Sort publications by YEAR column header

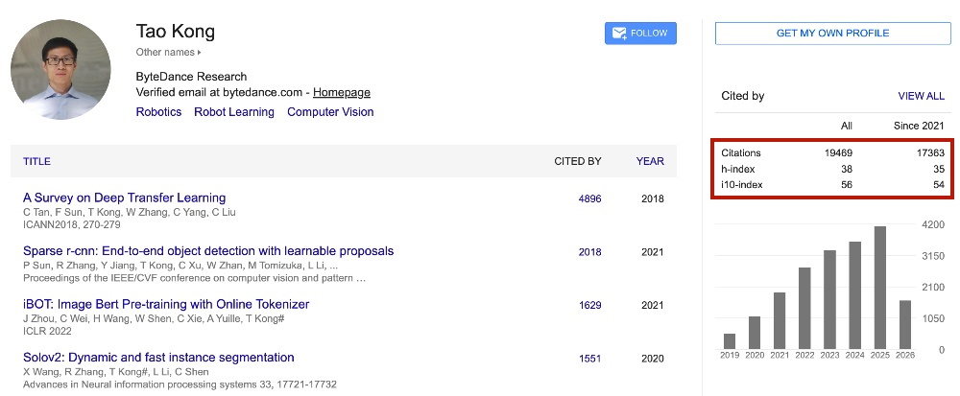tap(650, 161)
